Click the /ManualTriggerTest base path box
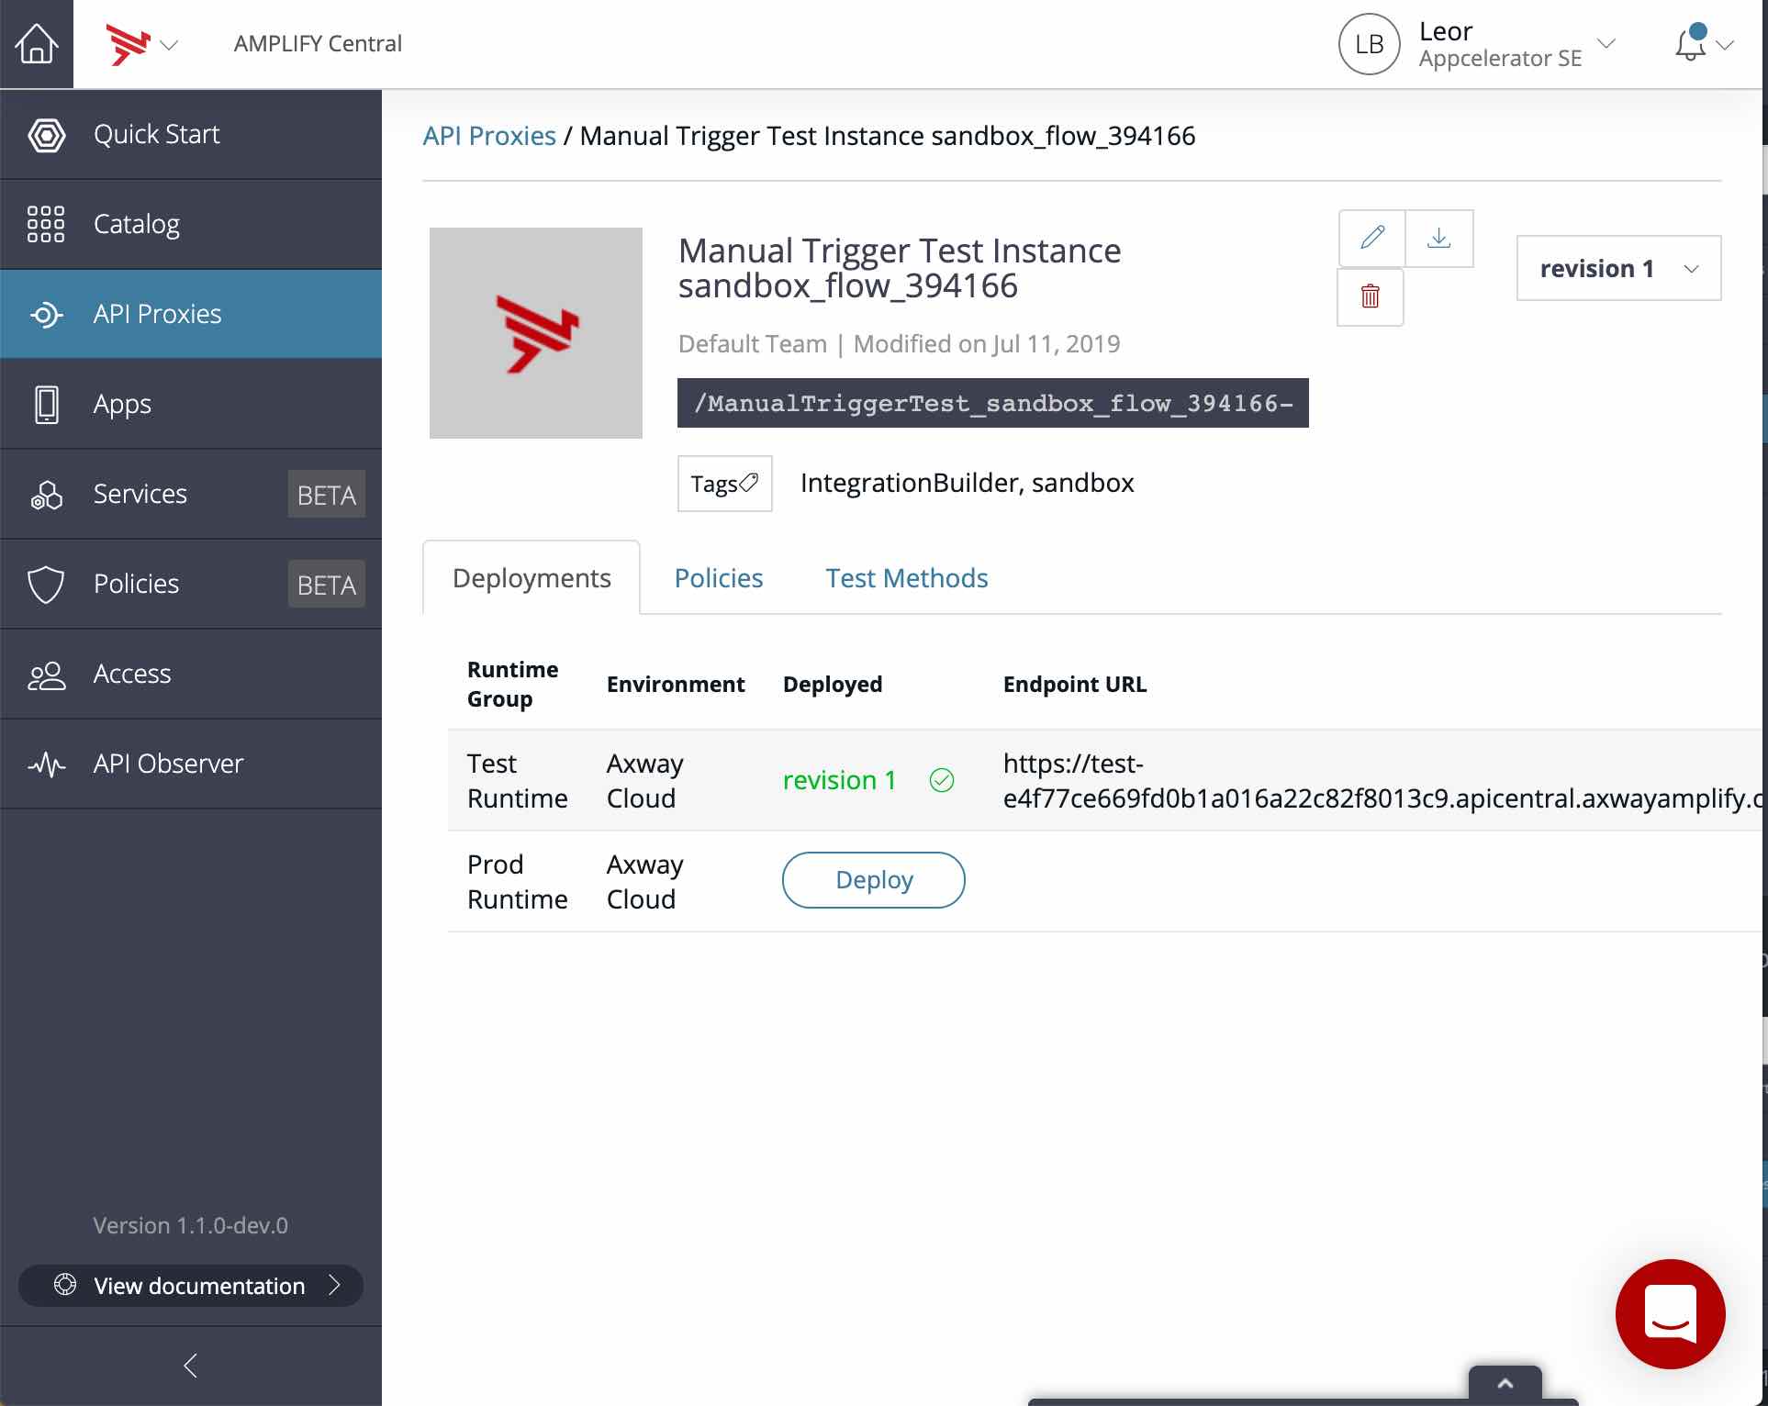Screen dimensions: 1768x1406 click(993, 403)
